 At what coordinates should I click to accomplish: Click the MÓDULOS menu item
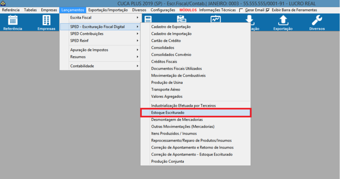[188, 10]
